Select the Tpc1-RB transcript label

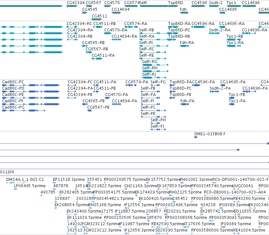point(235,36)
